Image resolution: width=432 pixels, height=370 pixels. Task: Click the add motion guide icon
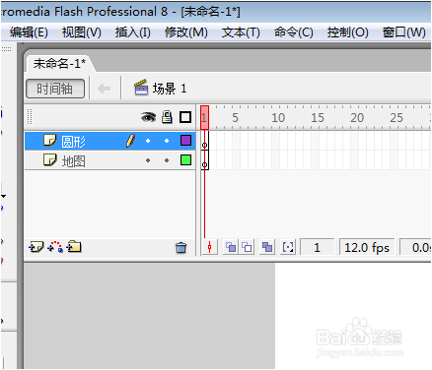(55, 247)
